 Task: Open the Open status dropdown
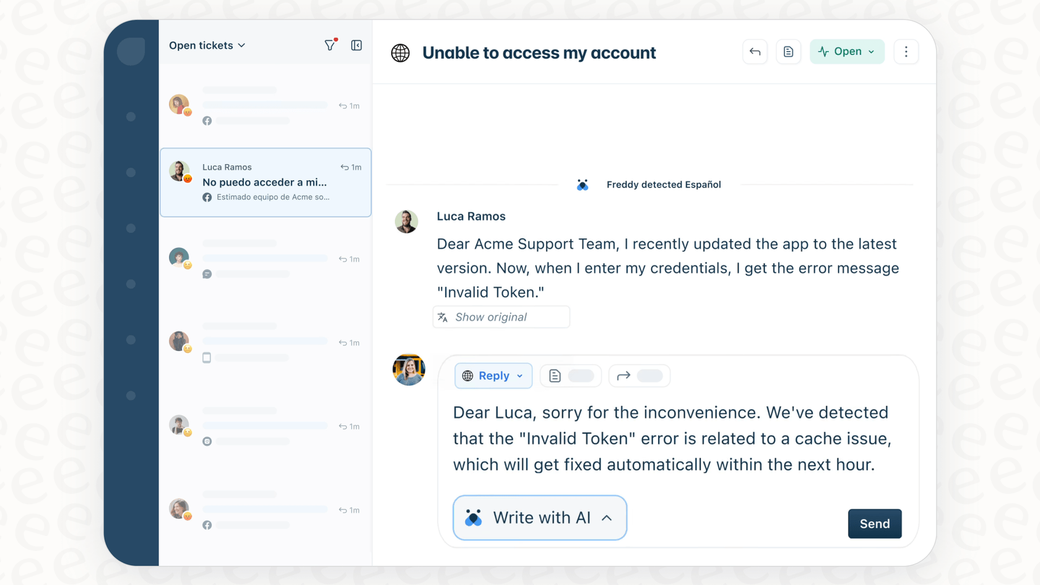847,51
